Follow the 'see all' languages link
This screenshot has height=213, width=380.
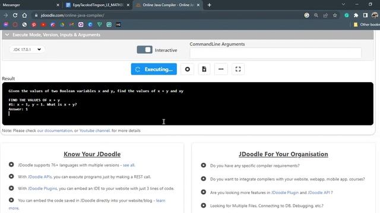tap(129, 165)
